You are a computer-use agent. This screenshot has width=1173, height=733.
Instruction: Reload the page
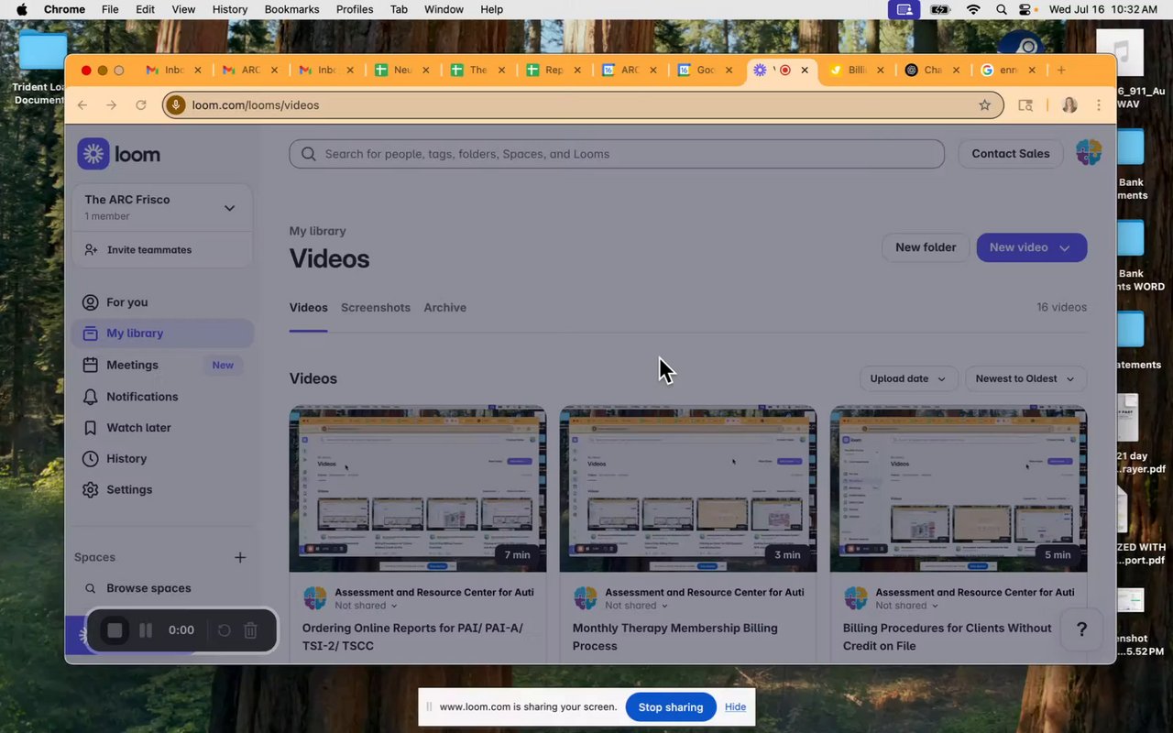[141, 105]
